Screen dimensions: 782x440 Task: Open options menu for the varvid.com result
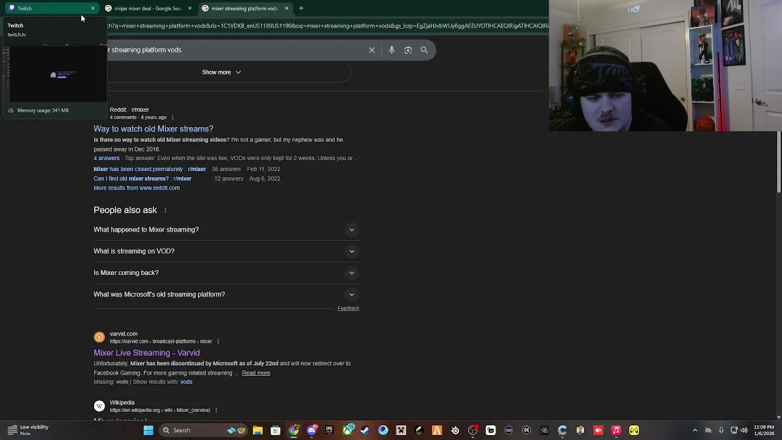pos(218,342)
